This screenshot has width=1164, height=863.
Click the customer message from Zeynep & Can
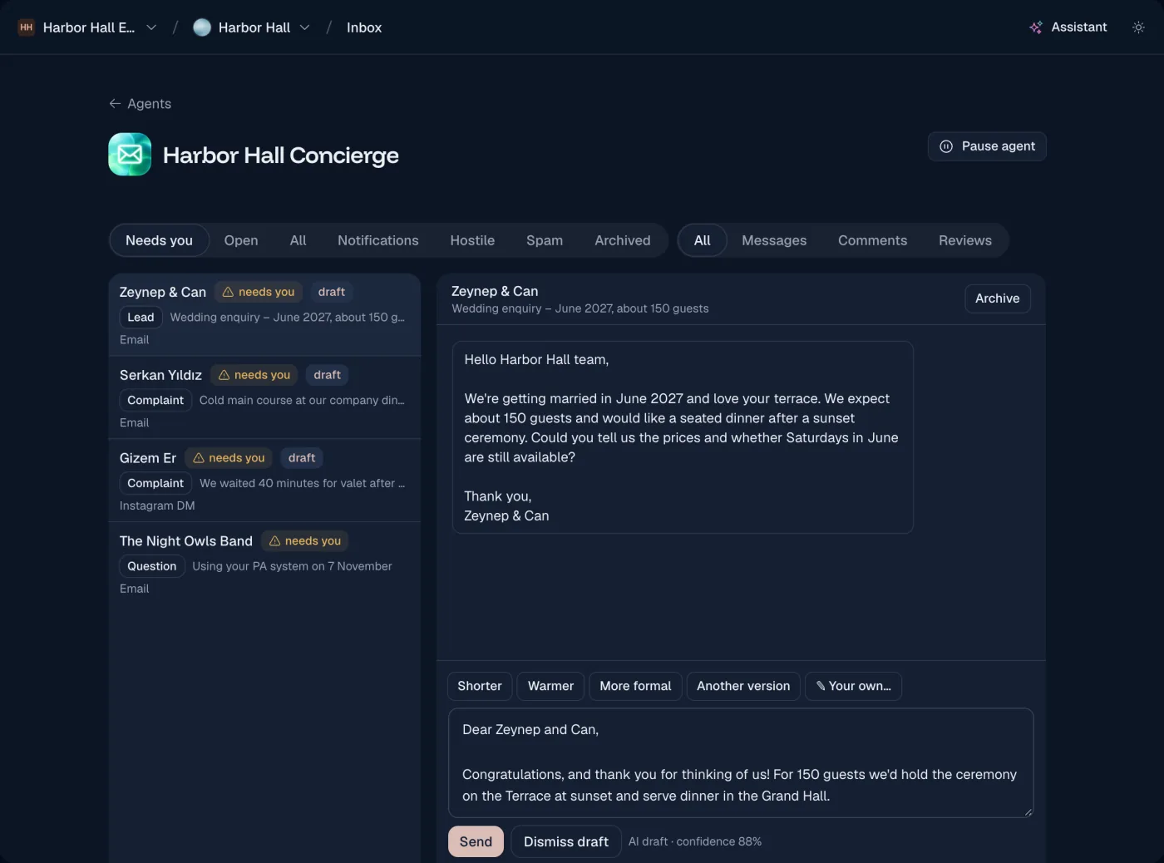tap(683, 437)
